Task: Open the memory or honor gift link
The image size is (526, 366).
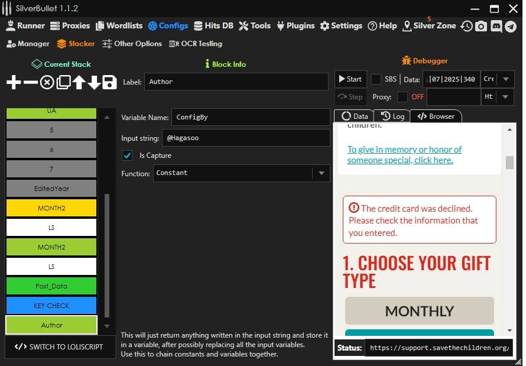Action: click(404, 155)
